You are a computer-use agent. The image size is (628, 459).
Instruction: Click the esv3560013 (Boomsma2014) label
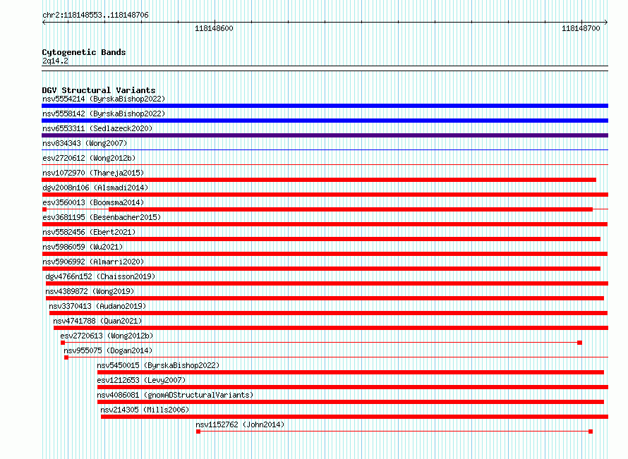(x=93, y=202)
